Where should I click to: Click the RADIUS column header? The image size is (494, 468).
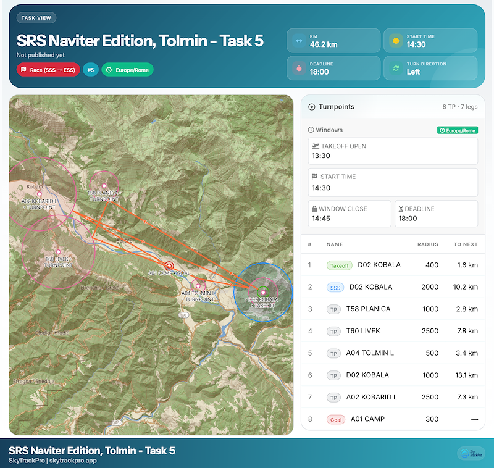(x=427, y=244)
